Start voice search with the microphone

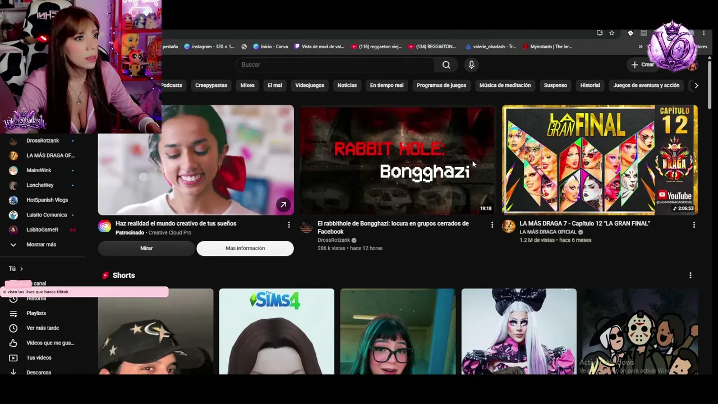coord(471,65)
